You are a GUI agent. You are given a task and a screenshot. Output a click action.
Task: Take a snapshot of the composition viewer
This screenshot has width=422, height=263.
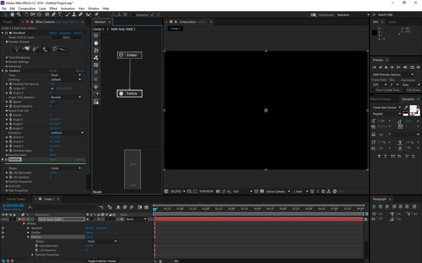tap(218, 191)
